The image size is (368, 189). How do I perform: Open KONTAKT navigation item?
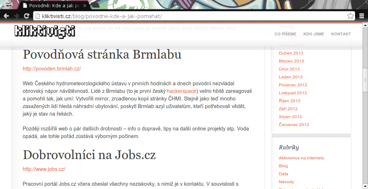pos(341,34)
